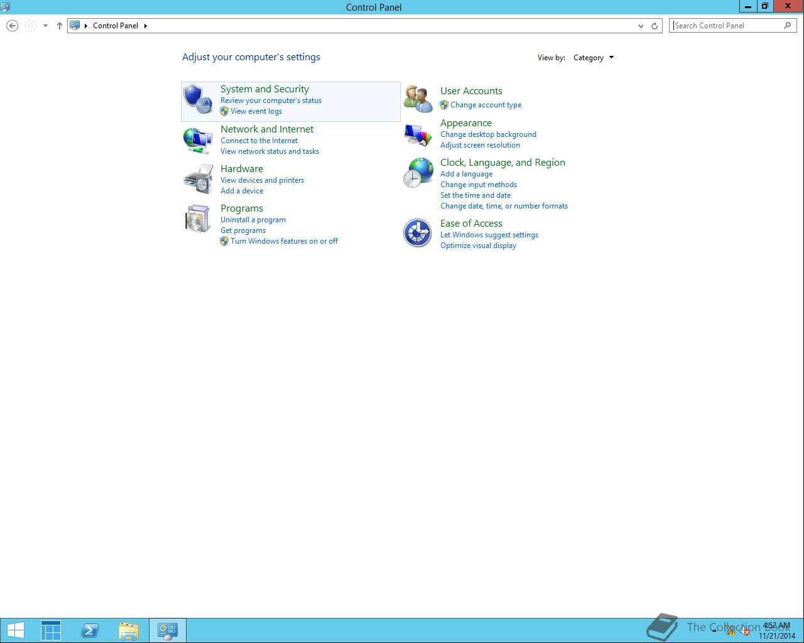Image resolution: width=804 pixels, height=643 pixels.
Task: Click Connect to the Internet
Action: (x=259, y=141)
